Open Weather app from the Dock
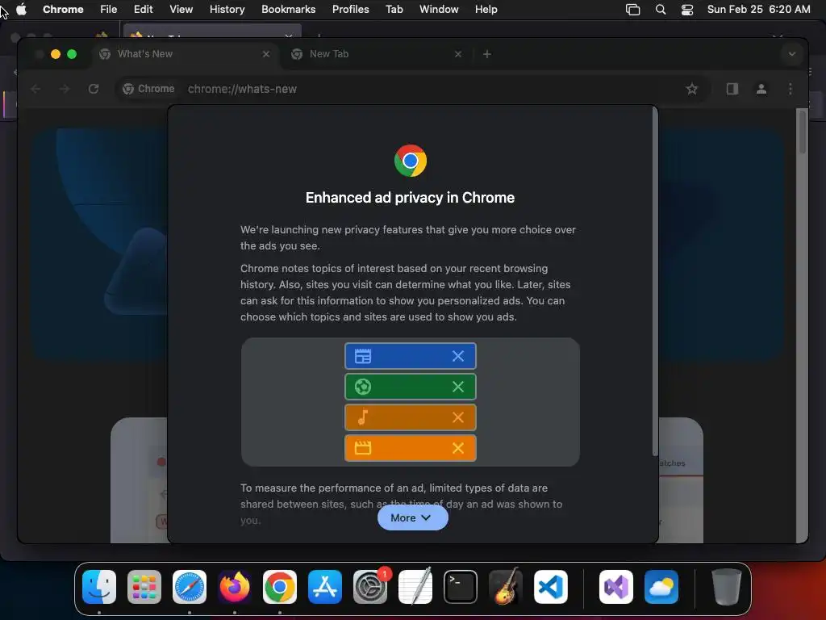 point(661,587)
